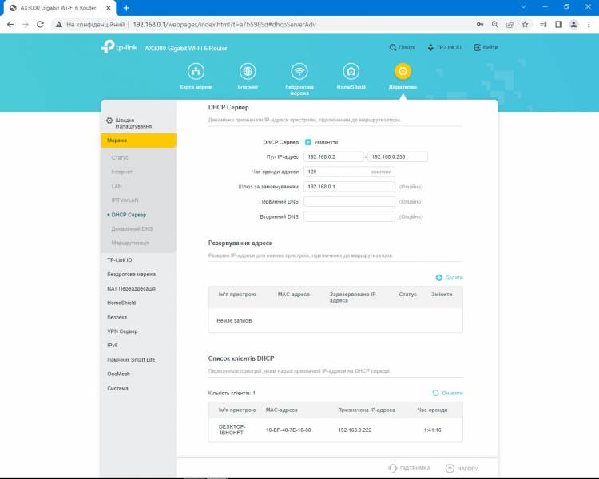
Task: Open OneMesh in the sidebar
Action: click(118, 374)
